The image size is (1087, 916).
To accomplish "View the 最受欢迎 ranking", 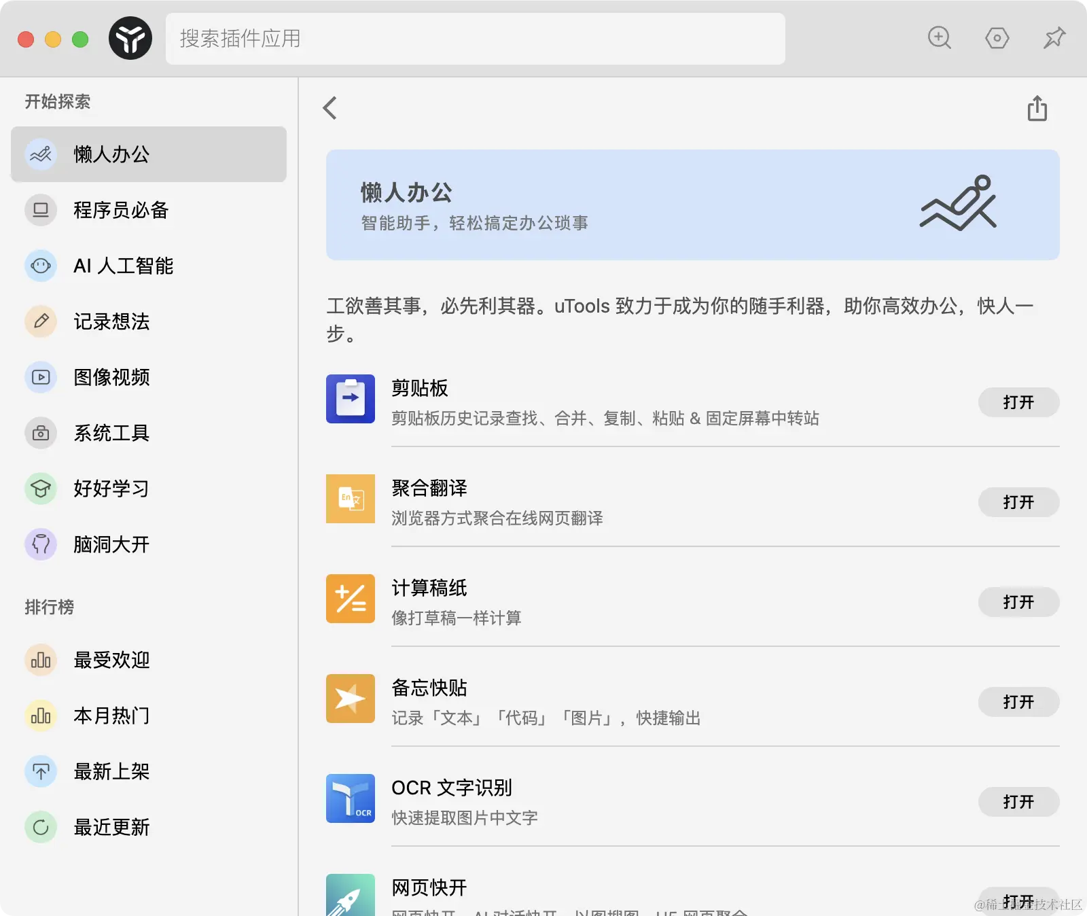I will [149, 660].
